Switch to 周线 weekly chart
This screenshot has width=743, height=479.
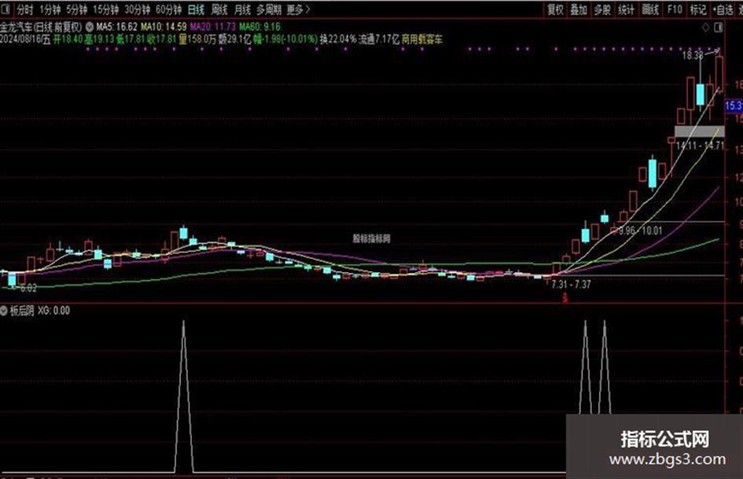[219, 9]
